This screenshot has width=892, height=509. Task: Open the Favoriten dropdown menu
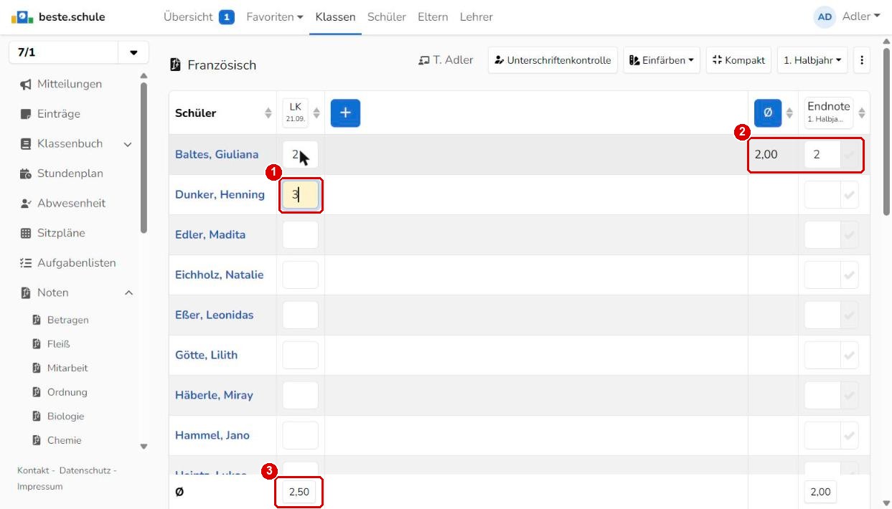[x=275, y=17]
